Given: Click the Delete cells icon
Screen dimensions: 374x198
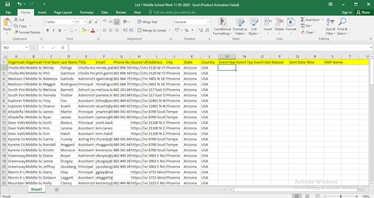Looking at the screenshot, I should pyautogui.click(x=279, y=22).
